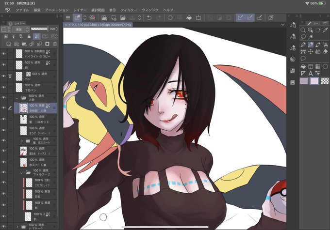Select the lasso selection tool

(x=303, y=37)
